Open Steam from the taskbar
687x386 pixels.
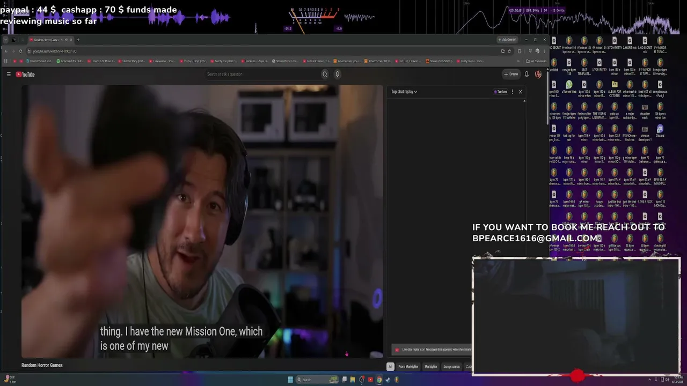pos(388,380)
